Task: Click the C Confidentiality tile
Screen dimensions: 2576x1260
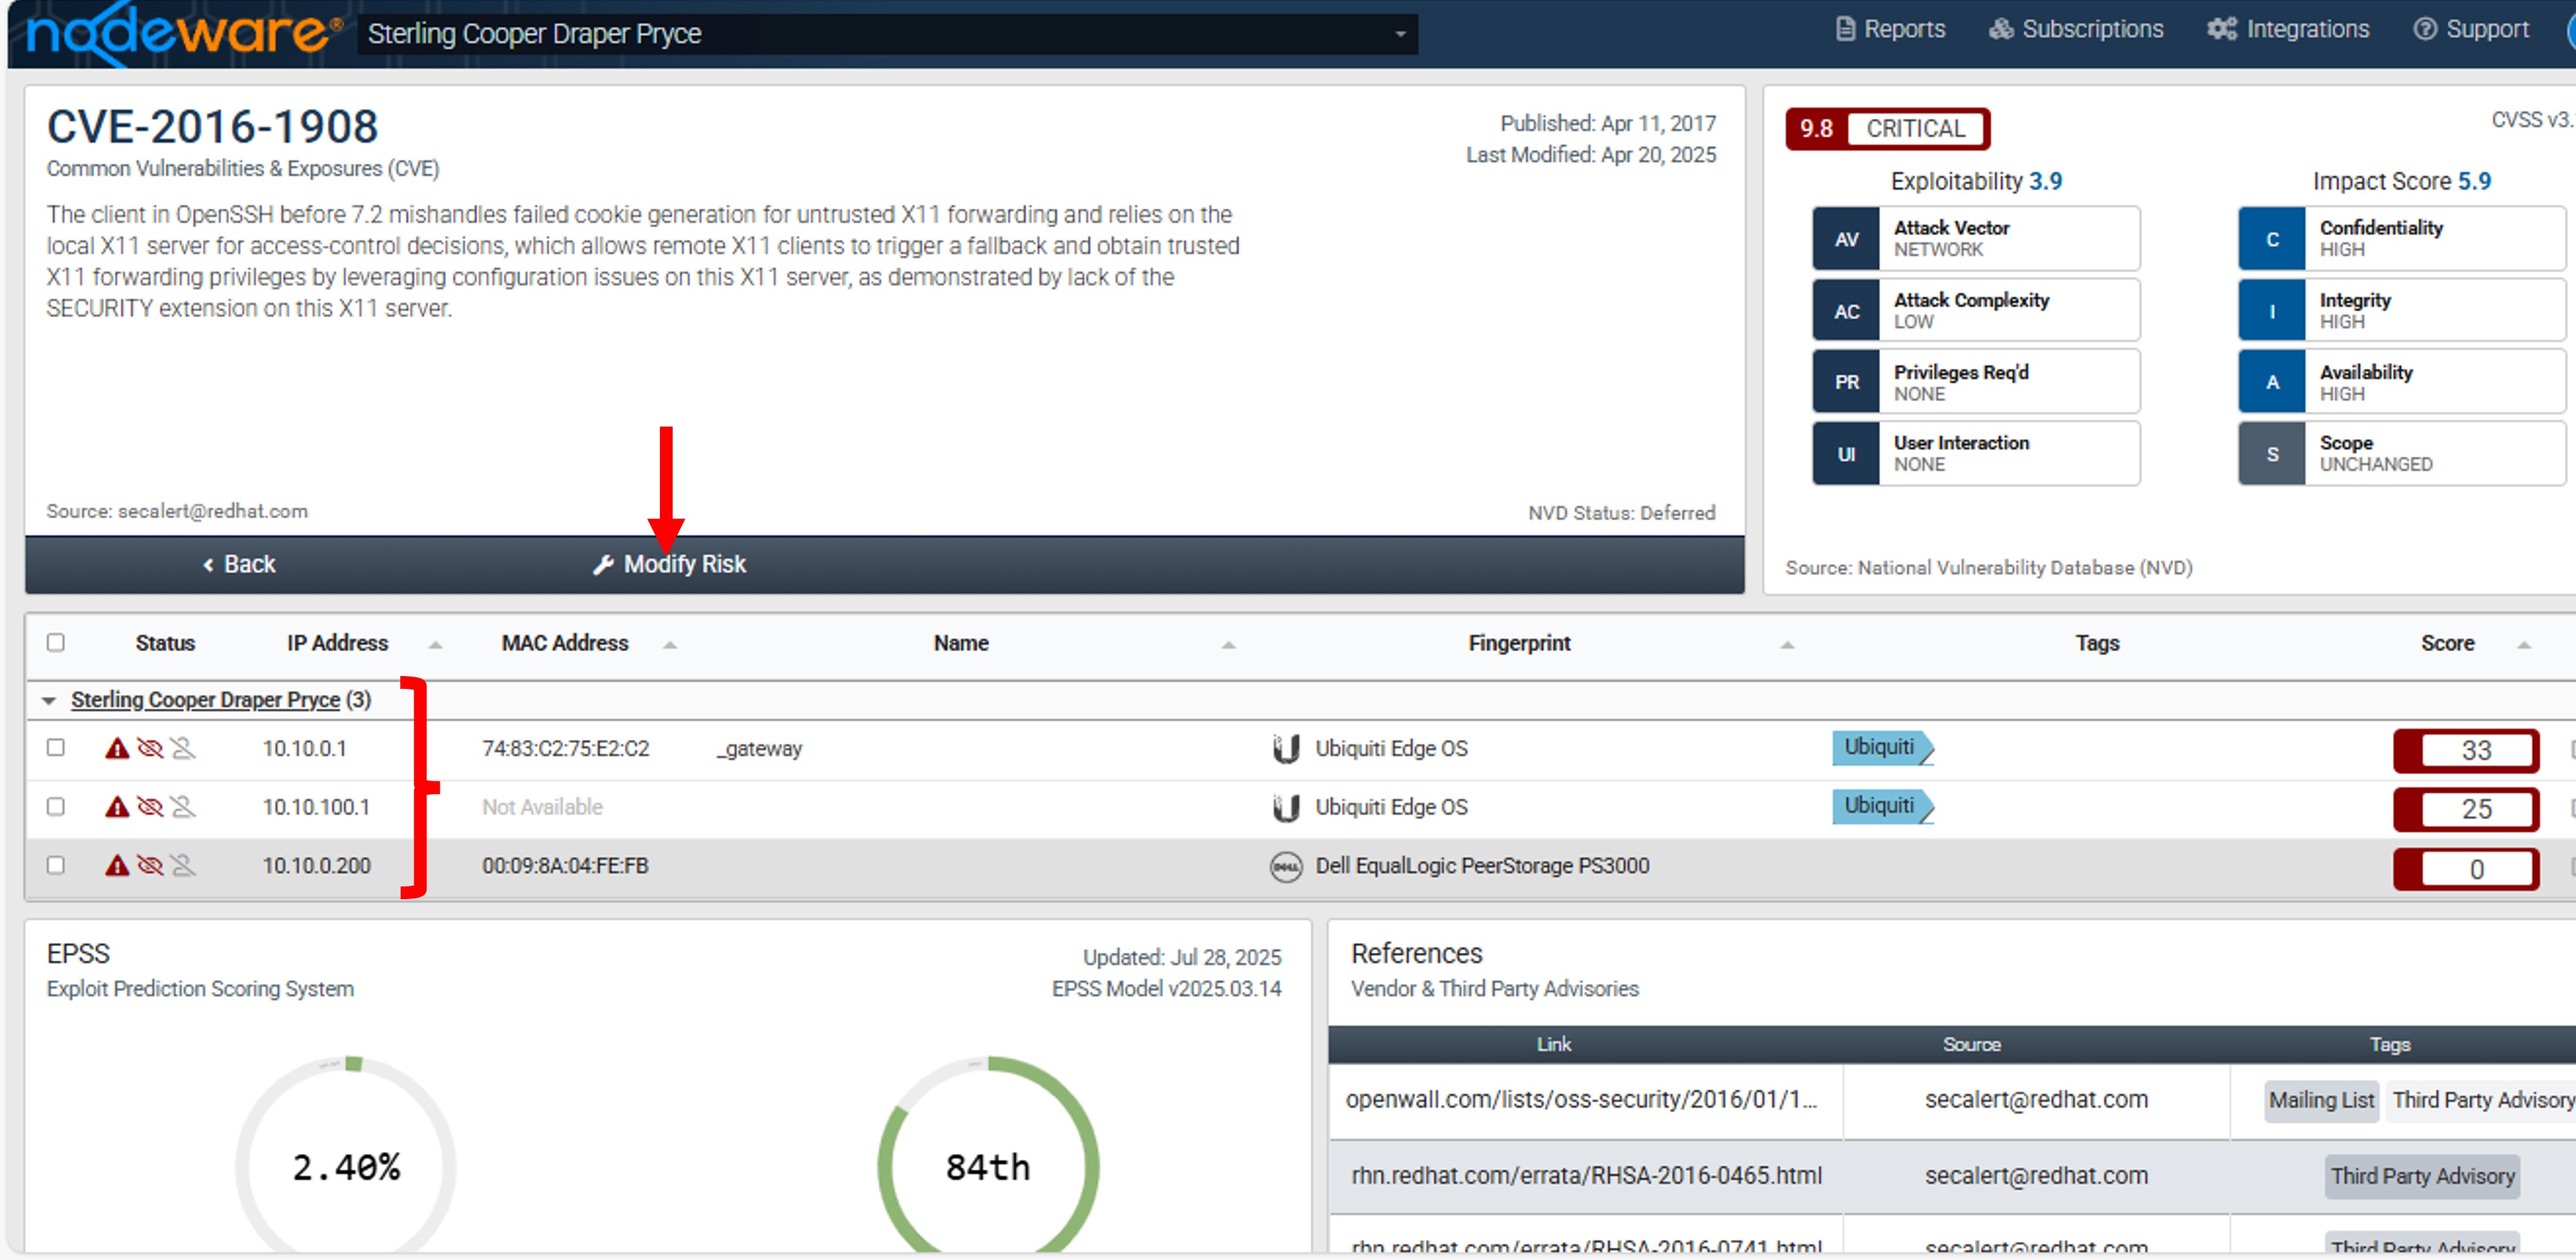Action: click(x=2402, y=239)
